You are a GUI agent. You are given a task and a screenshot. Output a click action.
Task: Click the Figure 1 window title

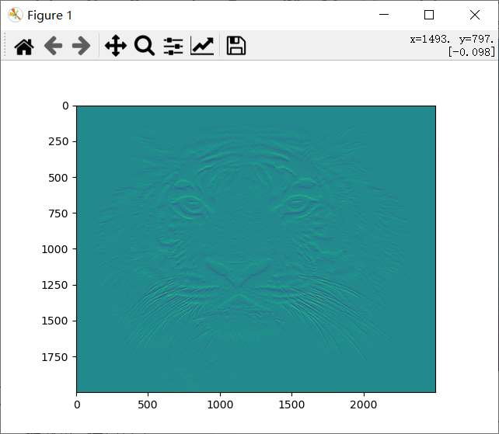(50, 16)
